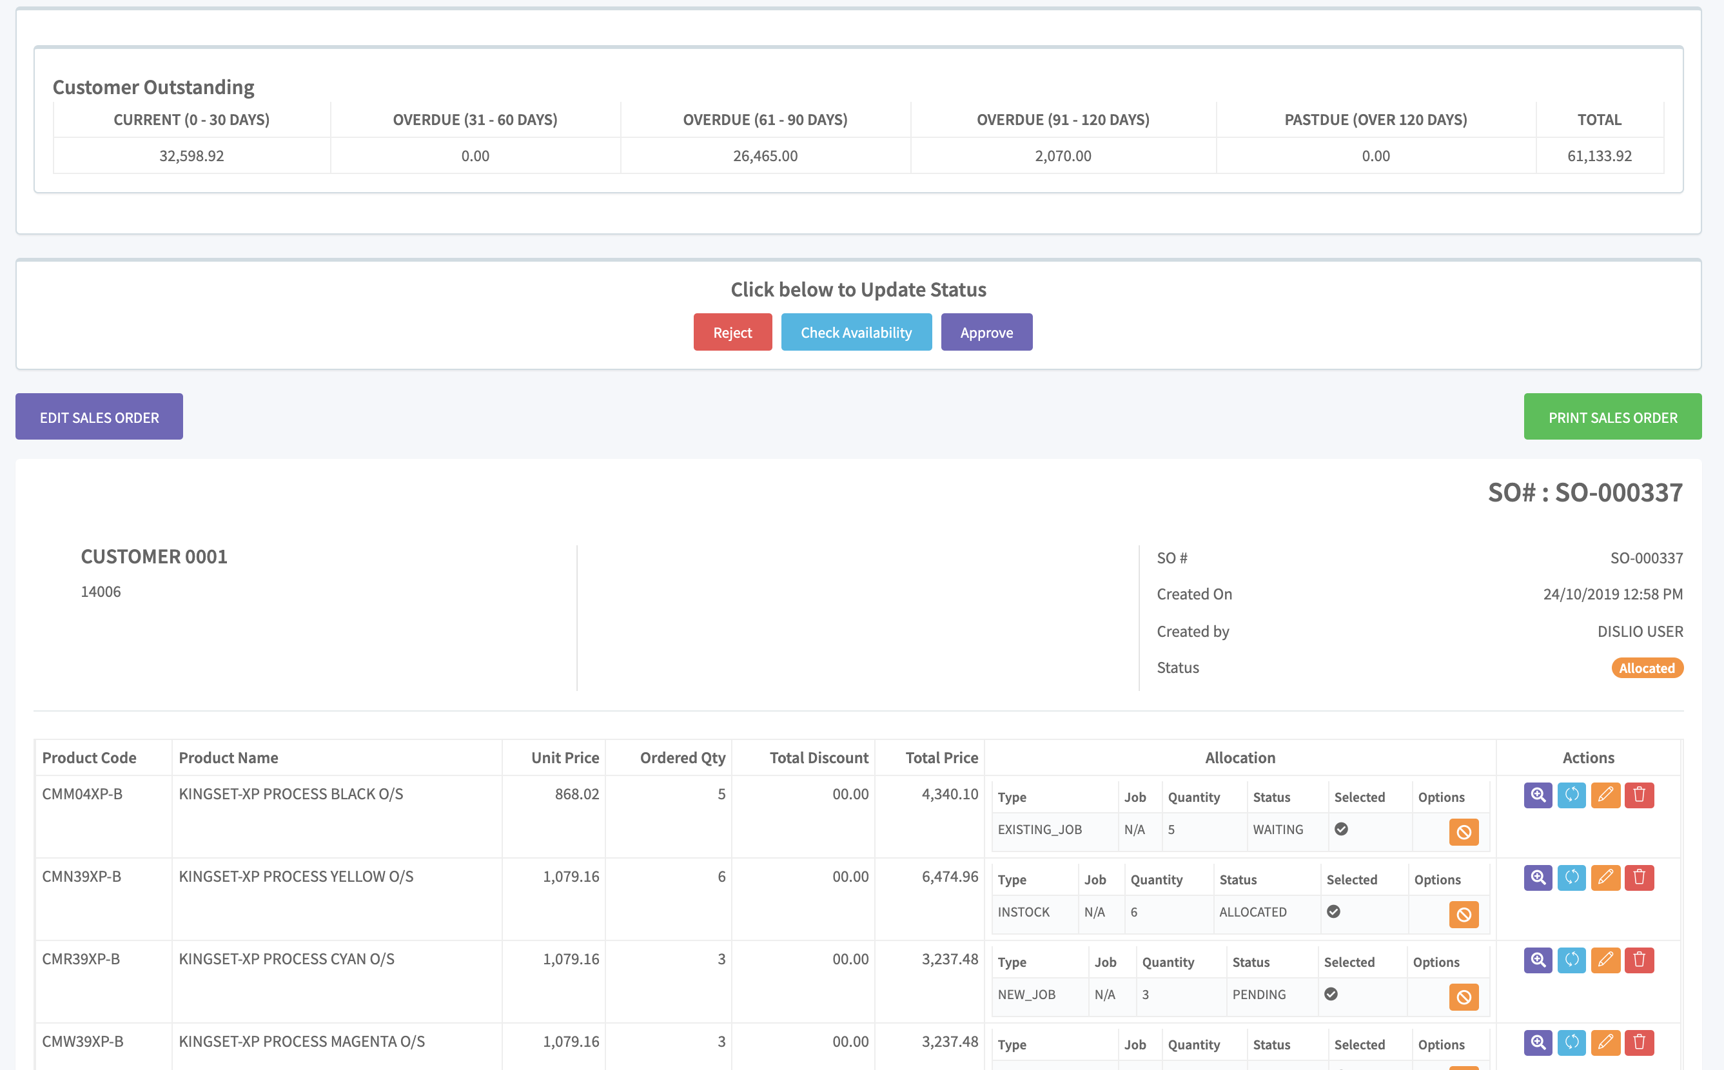Image resolution: width=1724 pixels, height=1070 pixels.
Task: Click the Check Availability button
Action: (856, 332)
